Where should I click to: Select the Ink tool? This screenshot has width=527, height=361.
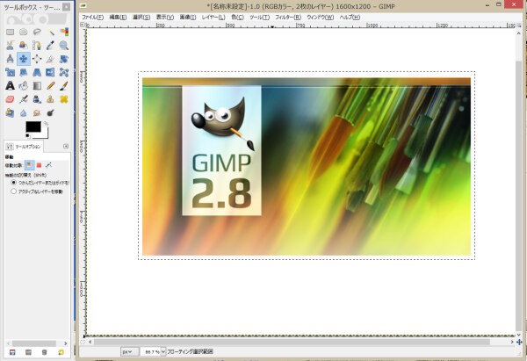pos(37,99)
